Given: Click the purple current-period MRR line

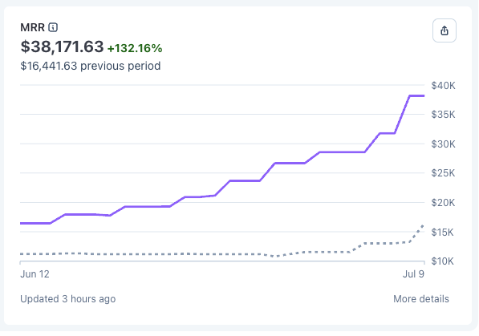Looking at the screenshot, I should point(245,180).
